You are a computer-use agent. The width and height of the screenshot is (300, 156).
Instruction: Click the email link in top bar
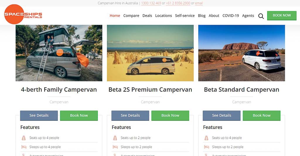(x=199, y=3)
